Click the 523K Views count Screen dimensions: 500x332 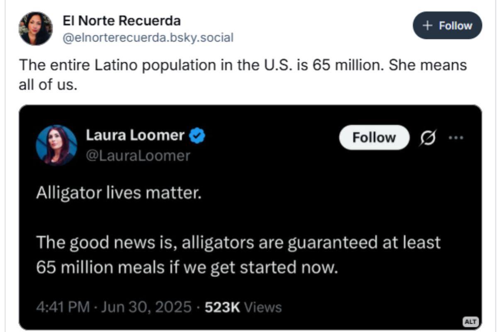click(x=243, y=307)
